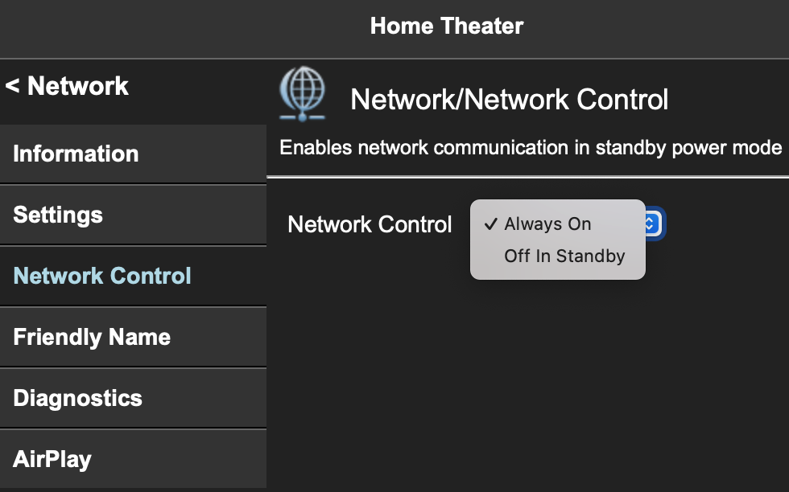Open Friendly Name settings
Screen dimensions: 789x492
click(90, 337)
